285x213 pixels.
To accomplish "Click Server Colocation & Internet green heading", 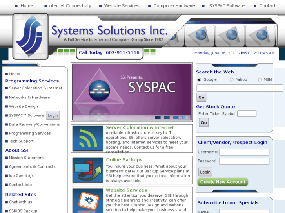I will click(x=140, y=127).
